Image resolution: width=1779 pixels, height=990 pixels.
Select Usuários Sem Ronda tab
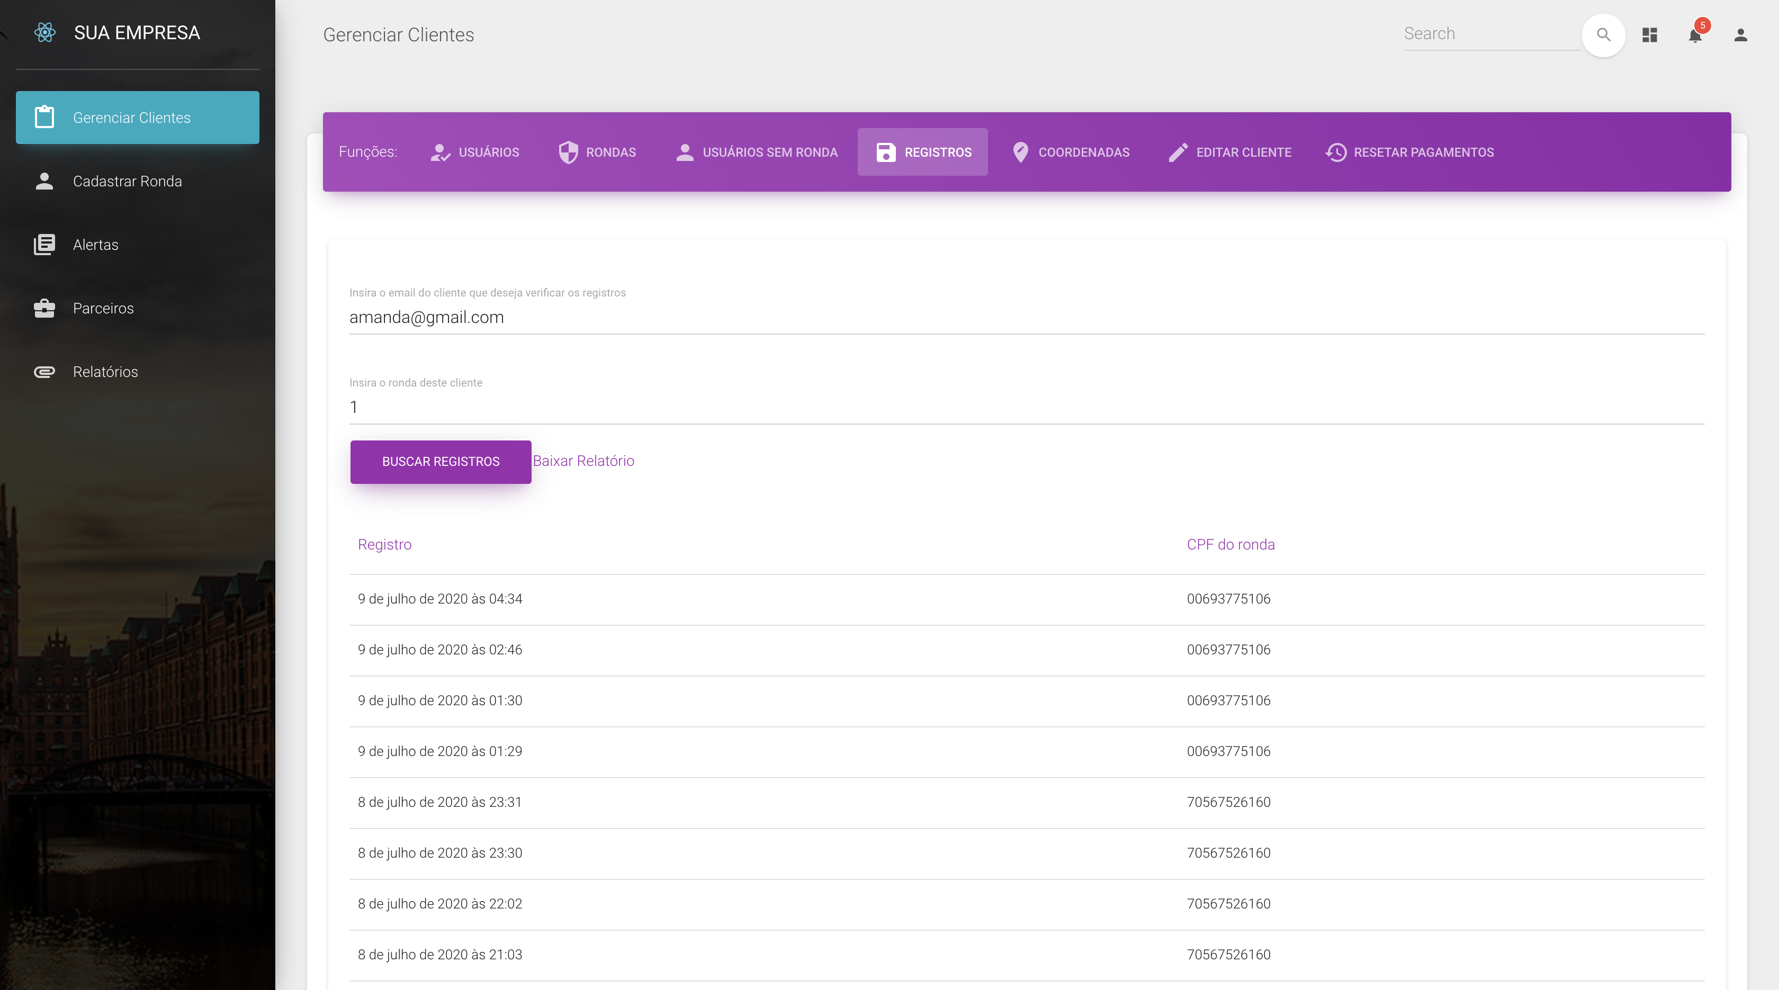tap(757, 152)
